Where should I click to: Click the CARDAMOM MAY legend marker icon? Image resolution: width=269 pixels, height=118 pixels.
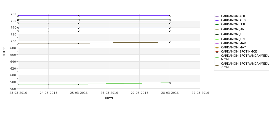click(x=217, y=48)
